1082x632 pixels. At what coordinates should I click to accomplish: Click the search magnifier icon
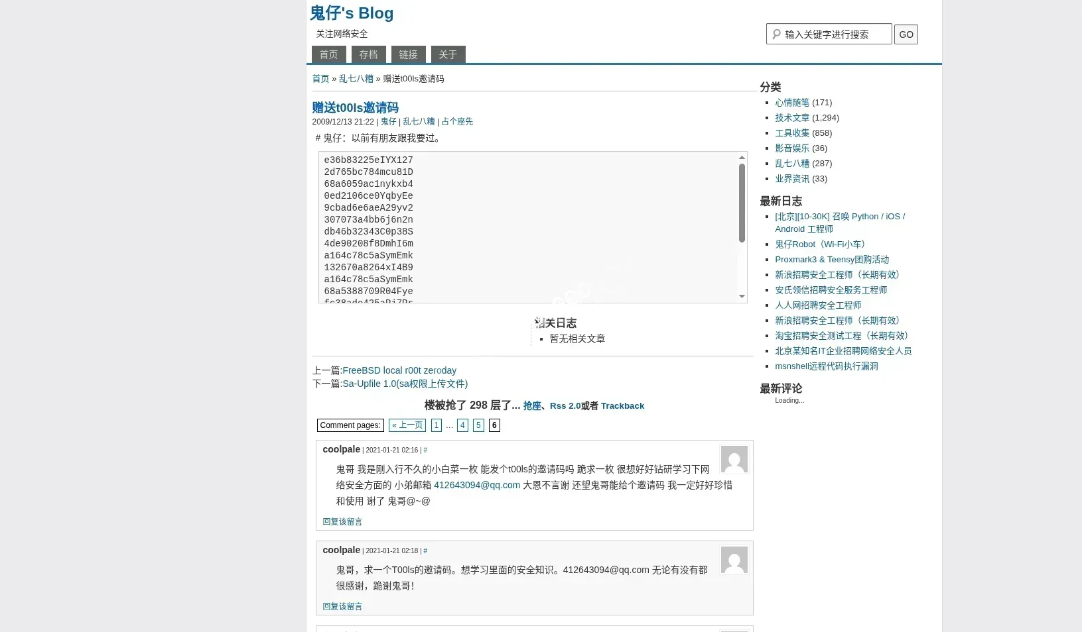[x=776, y=34]
